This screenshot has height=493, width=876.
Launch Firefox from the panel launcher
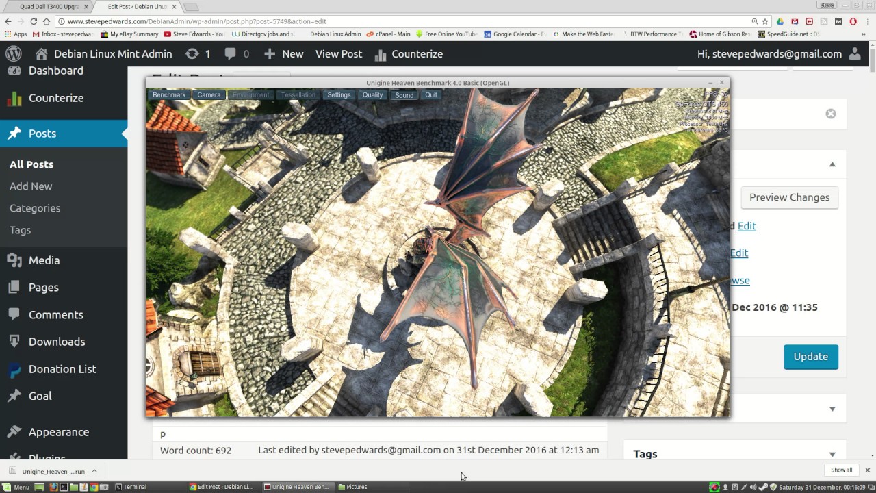point(53,487)
